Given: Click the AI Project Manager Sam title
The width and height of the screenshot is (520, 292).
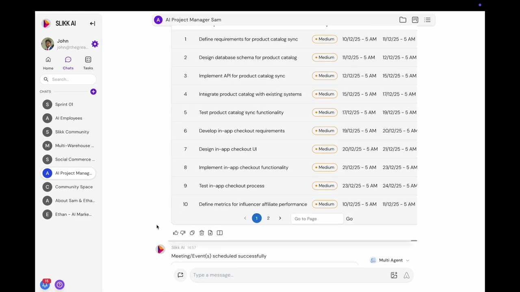Looking at the screenshot, I should click(193, 20).
